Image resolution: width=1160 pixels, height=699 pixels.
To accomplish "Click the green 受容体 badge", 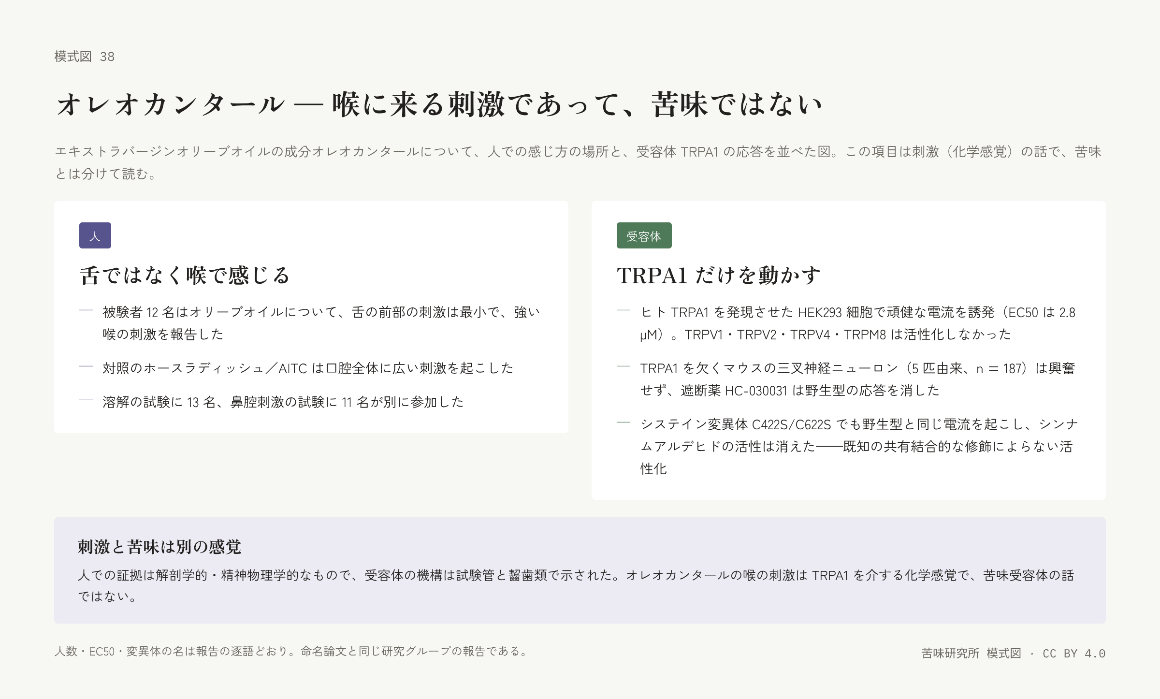I will pyautogui.click(x=644, y=235).
